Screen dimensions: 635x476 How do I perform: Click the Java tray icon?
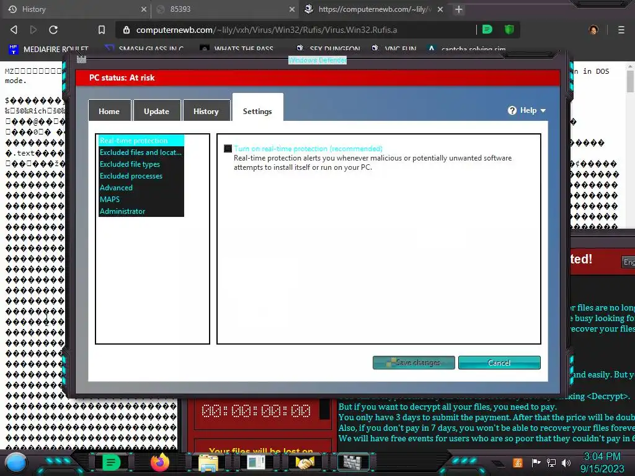tap(518, 462)
